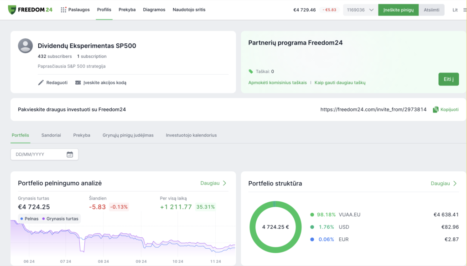
Task: Open the 1169036 account dropdown
Action: tap(360, 10)
